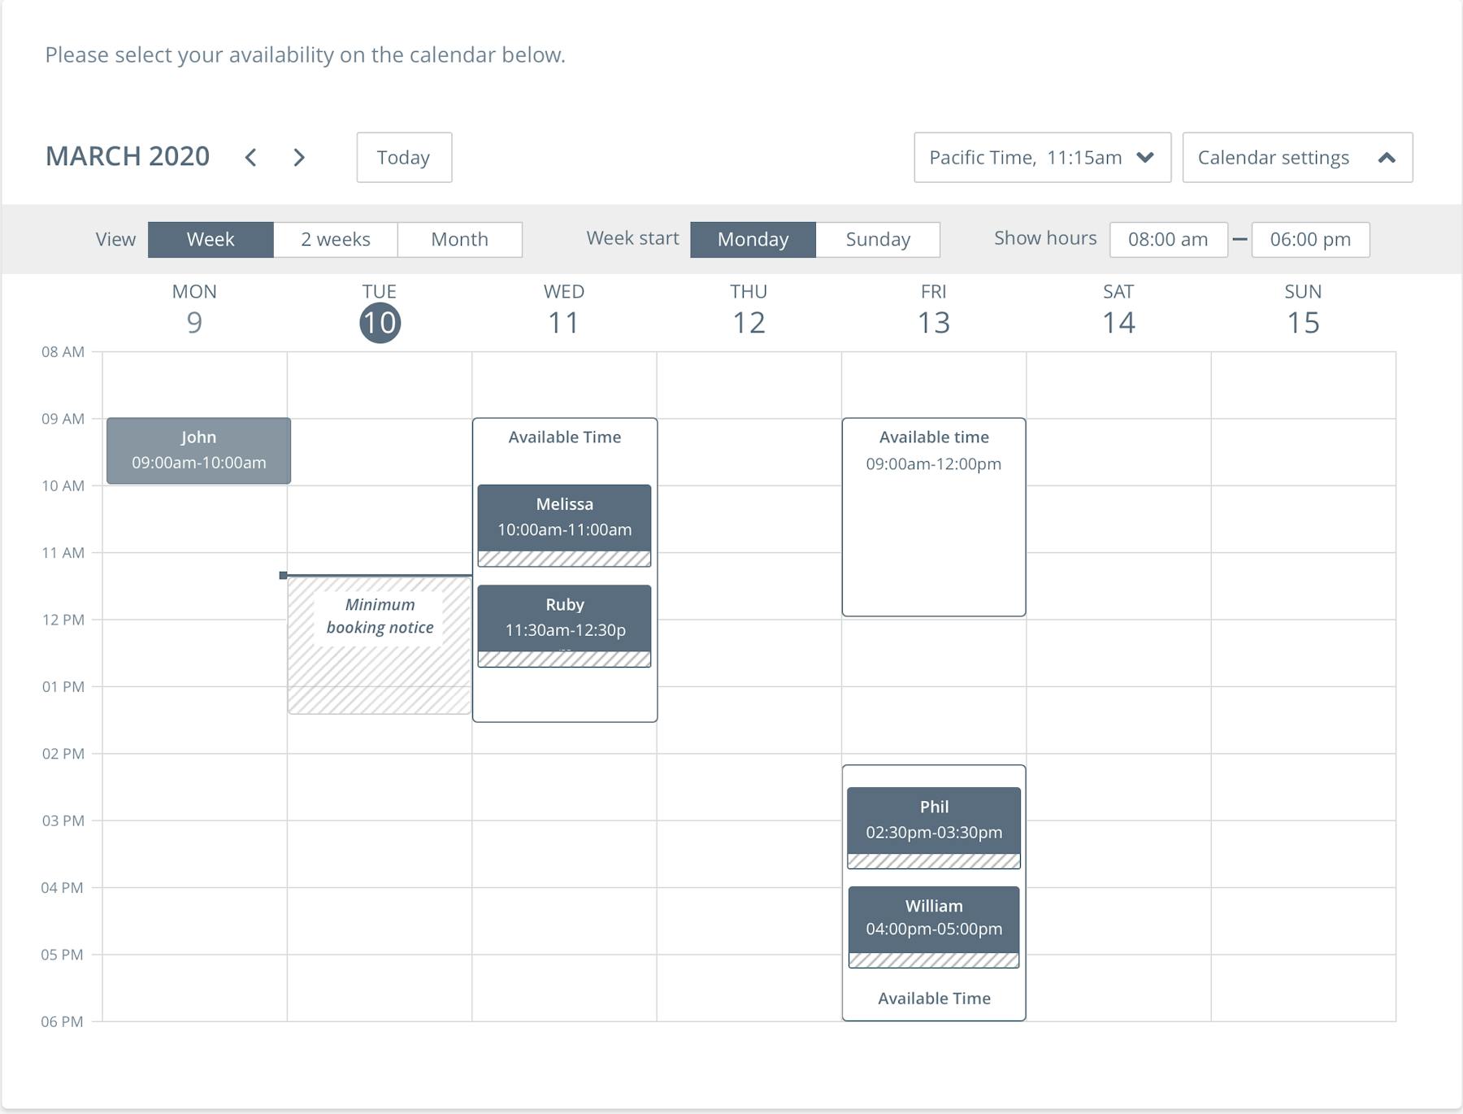The image size is (1463, 1114).
Task: Set week start to Monday
Action: 753,240
